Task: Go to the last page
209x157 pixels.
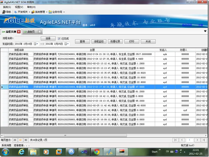Action: [204, 140]
